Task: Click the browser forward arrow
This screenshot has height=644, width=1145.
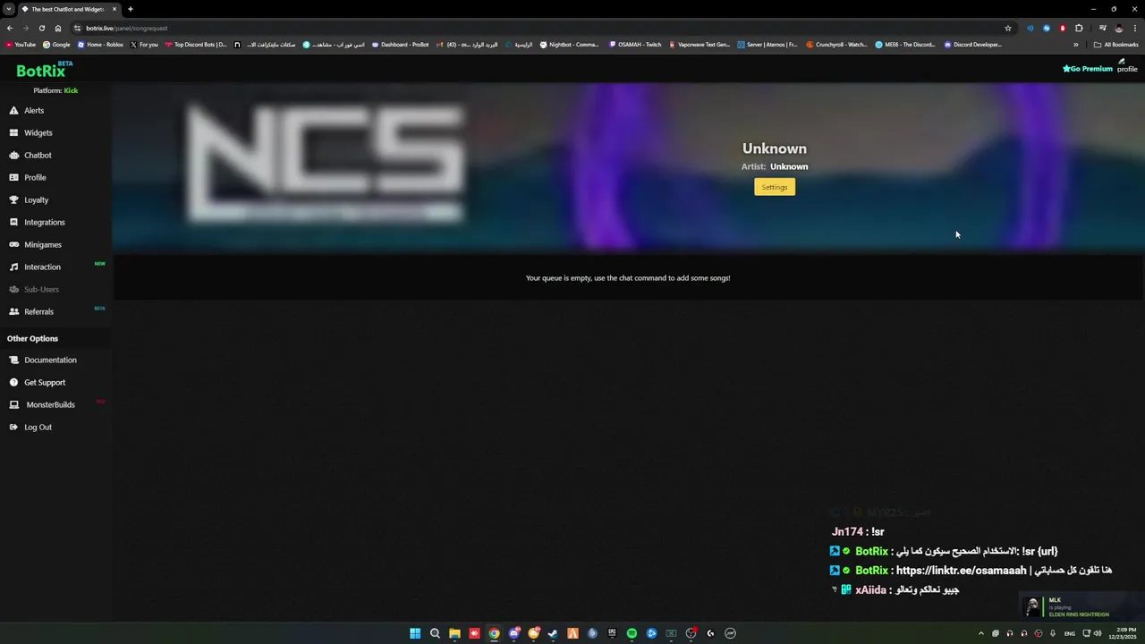Action: 26,28
